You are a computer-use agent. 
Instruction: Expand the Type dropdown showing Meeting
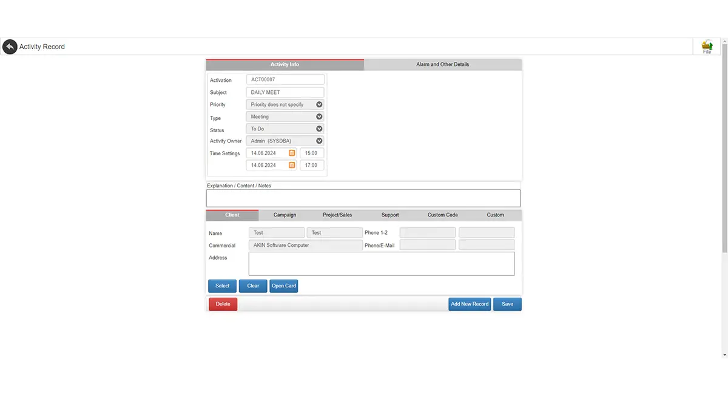coord(285,116)
